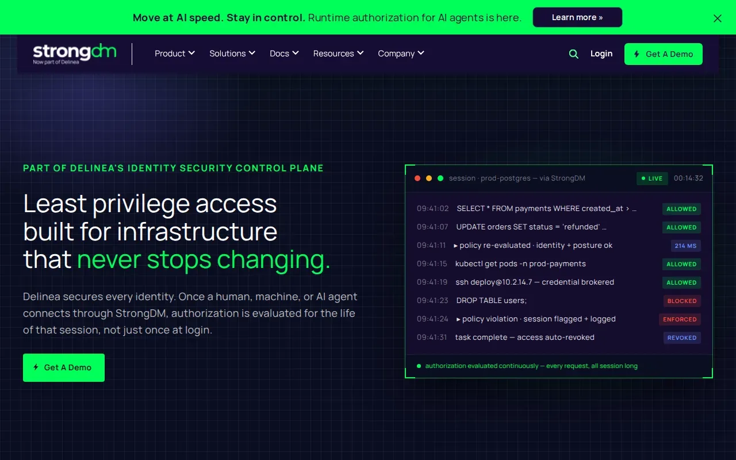Click the StrongDM logo
The image size is (736, 460).
[75, 53]
